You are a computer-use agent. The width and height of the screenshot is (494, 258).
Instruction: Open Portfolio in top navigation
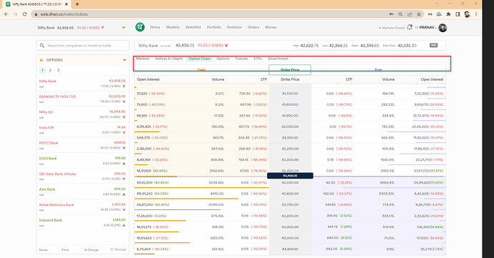(214, 27)
